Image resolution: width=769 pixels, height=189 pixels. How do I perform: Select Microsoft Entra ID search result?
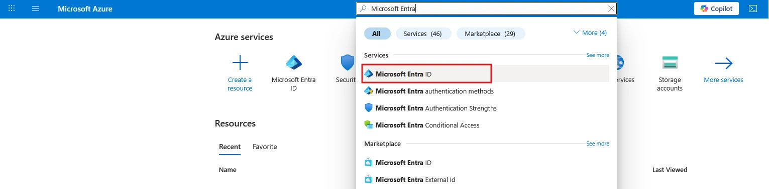coord(426,74)
